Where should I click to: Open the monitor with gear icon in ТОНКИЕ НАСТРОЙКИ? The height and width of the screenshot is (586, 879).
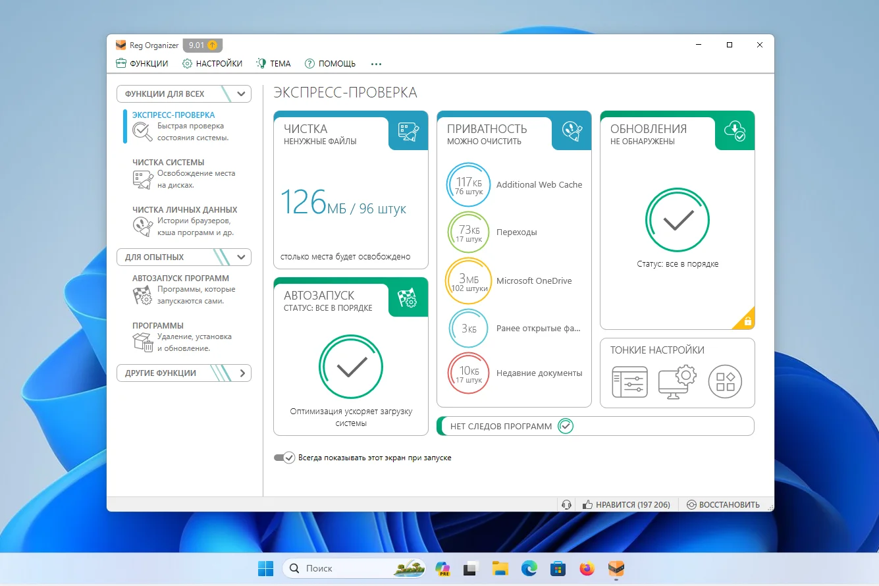pyautogui.click(x=678, y=382)
